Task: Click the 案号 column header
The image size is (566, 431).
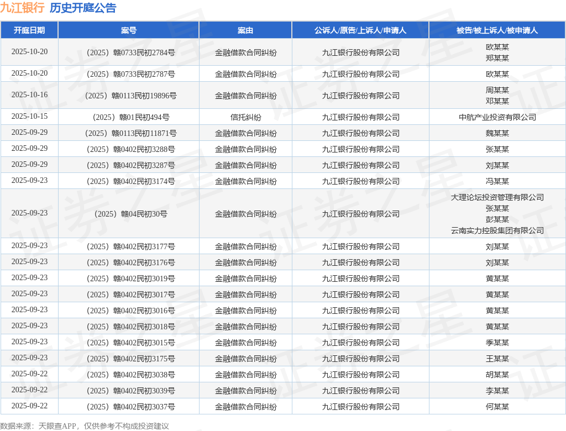Action: click(x=128, y=30)
